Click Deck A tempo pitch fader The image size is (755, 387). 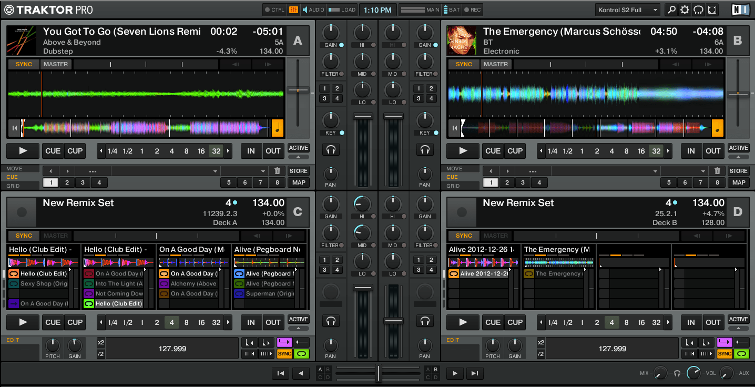pyautogui.click(x=298, y=90)
